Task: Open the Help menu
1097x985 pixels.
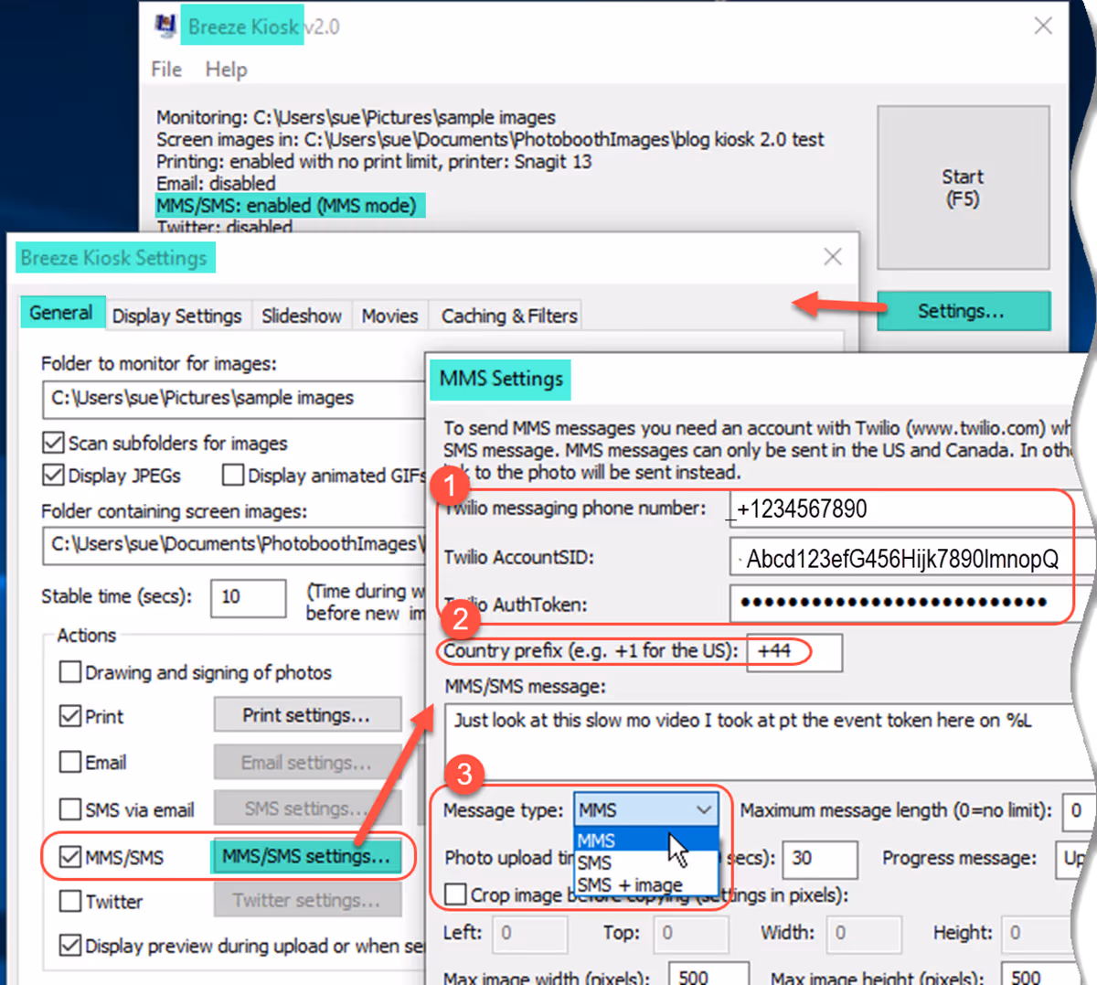Action: click(226, 70)
